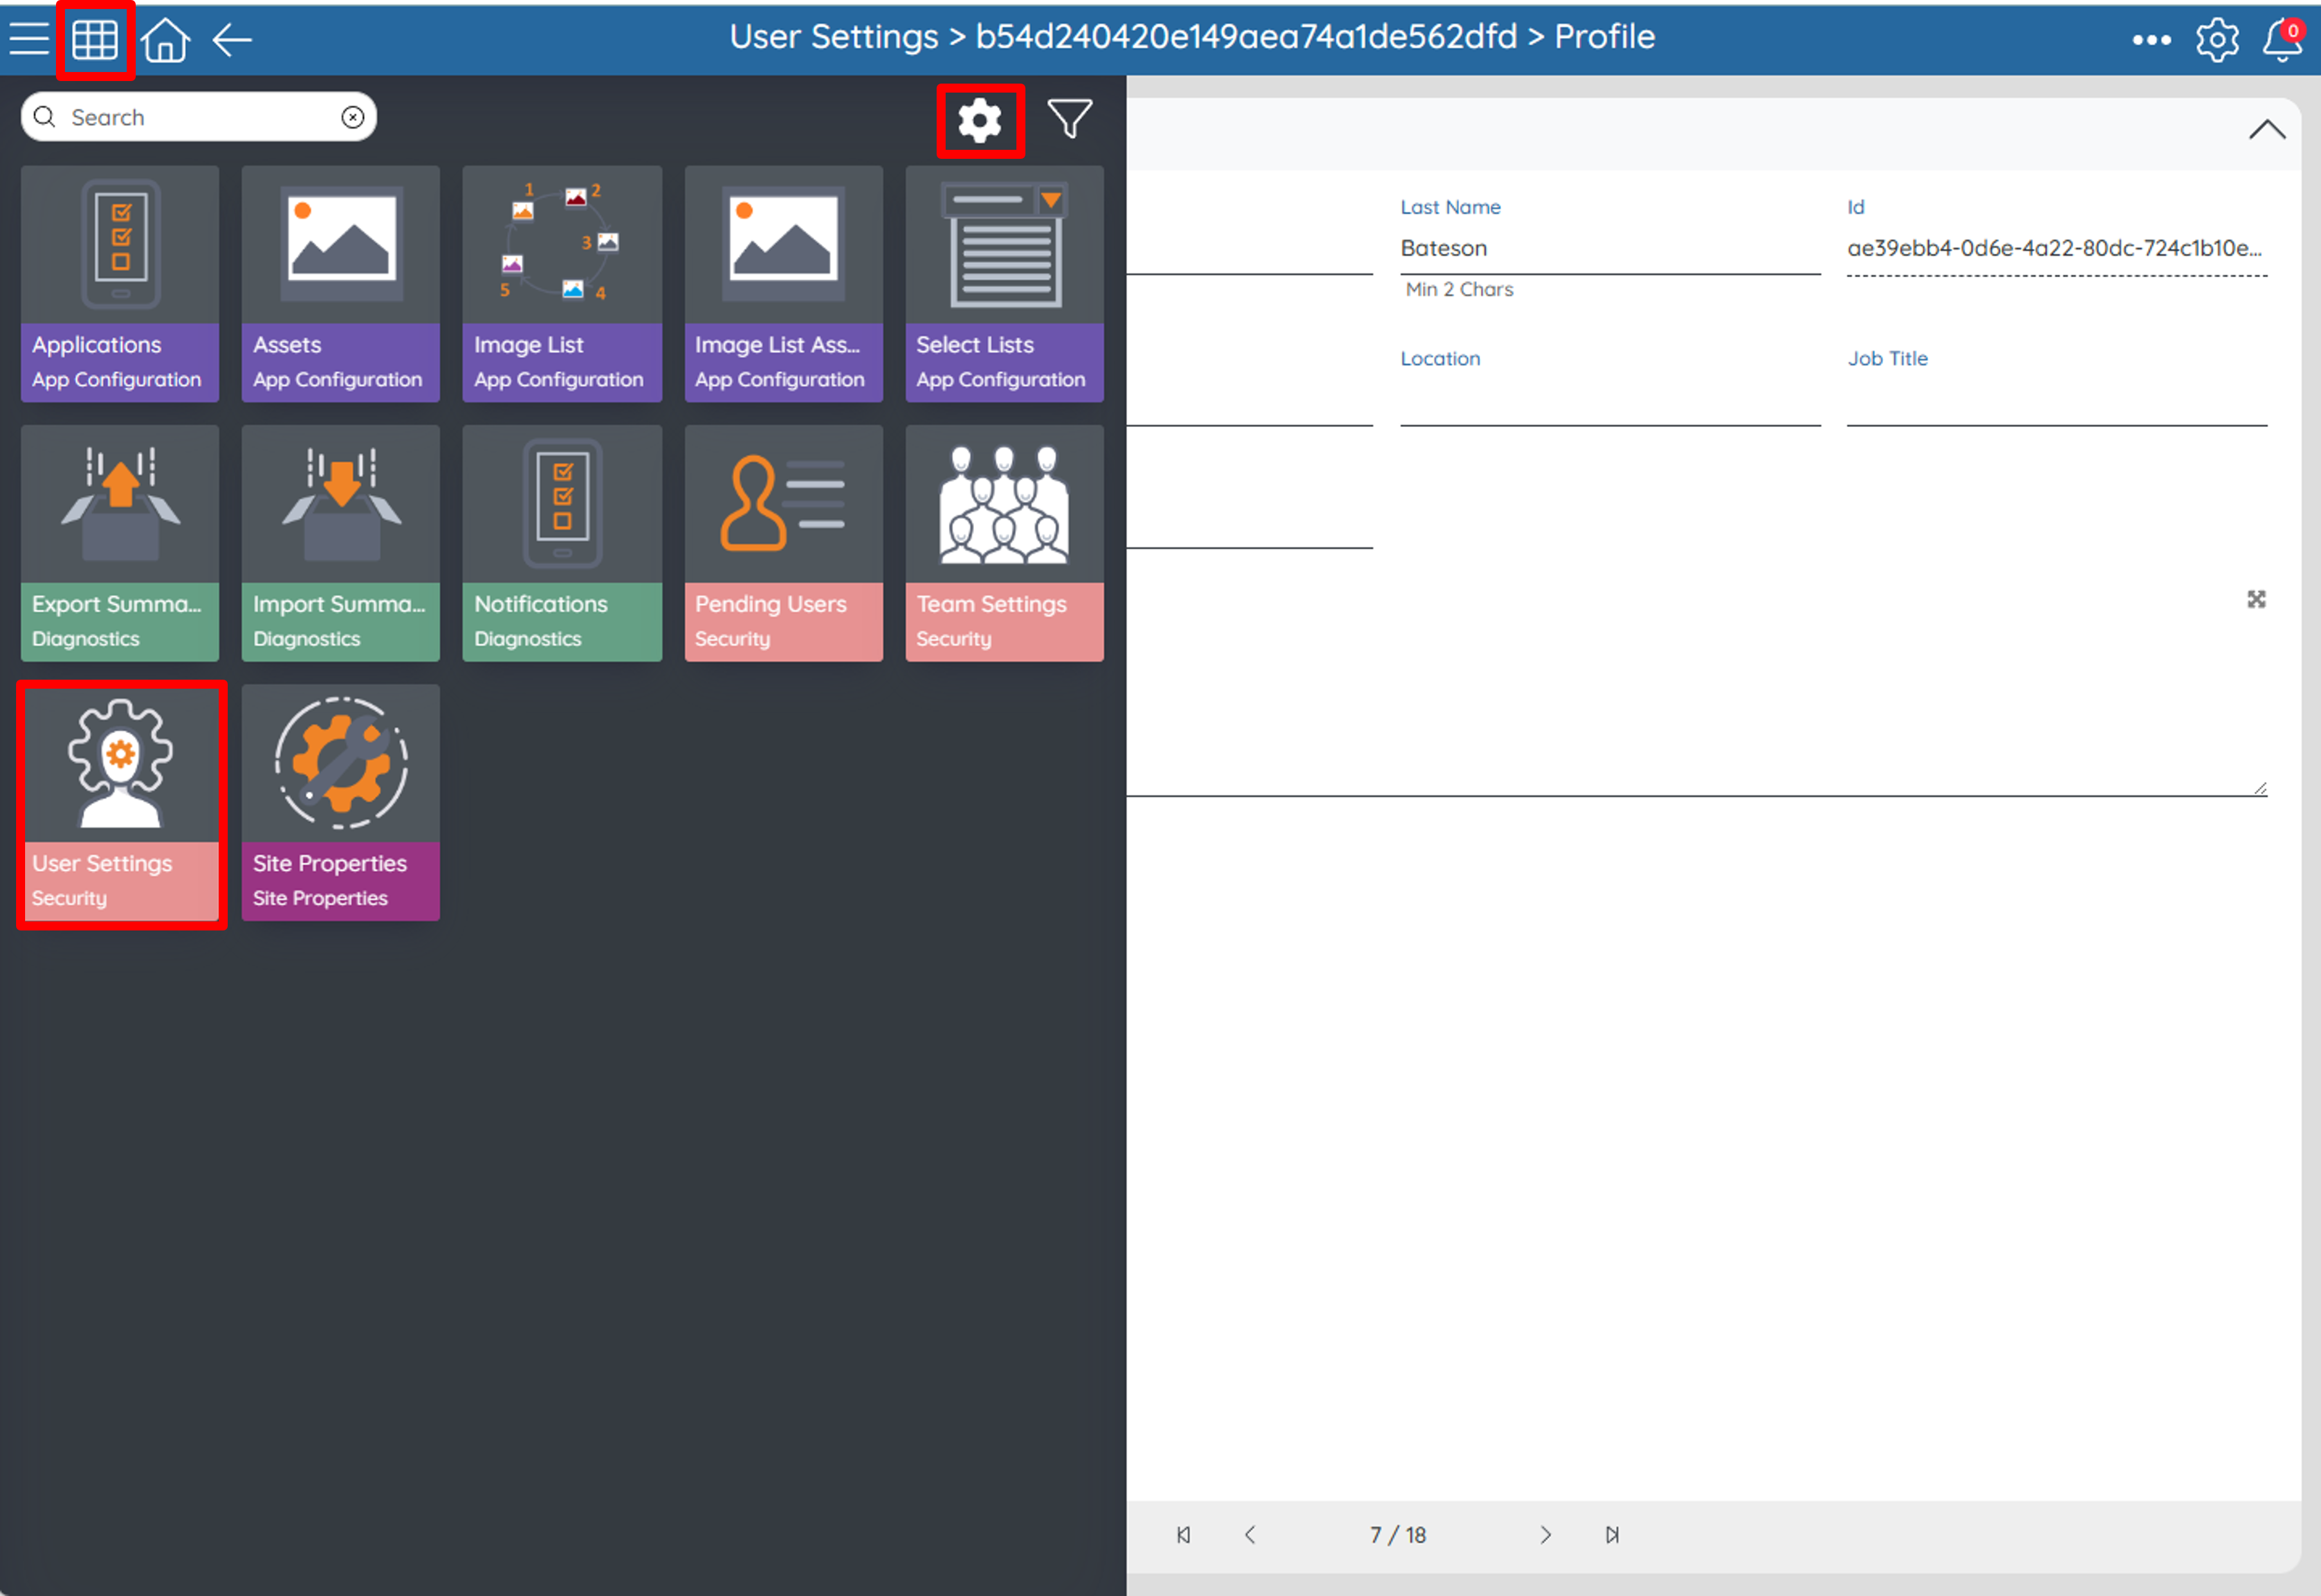Screen dimensions: 2321x1596
Task: Click the filter funnel icon
Action: 1069,119
